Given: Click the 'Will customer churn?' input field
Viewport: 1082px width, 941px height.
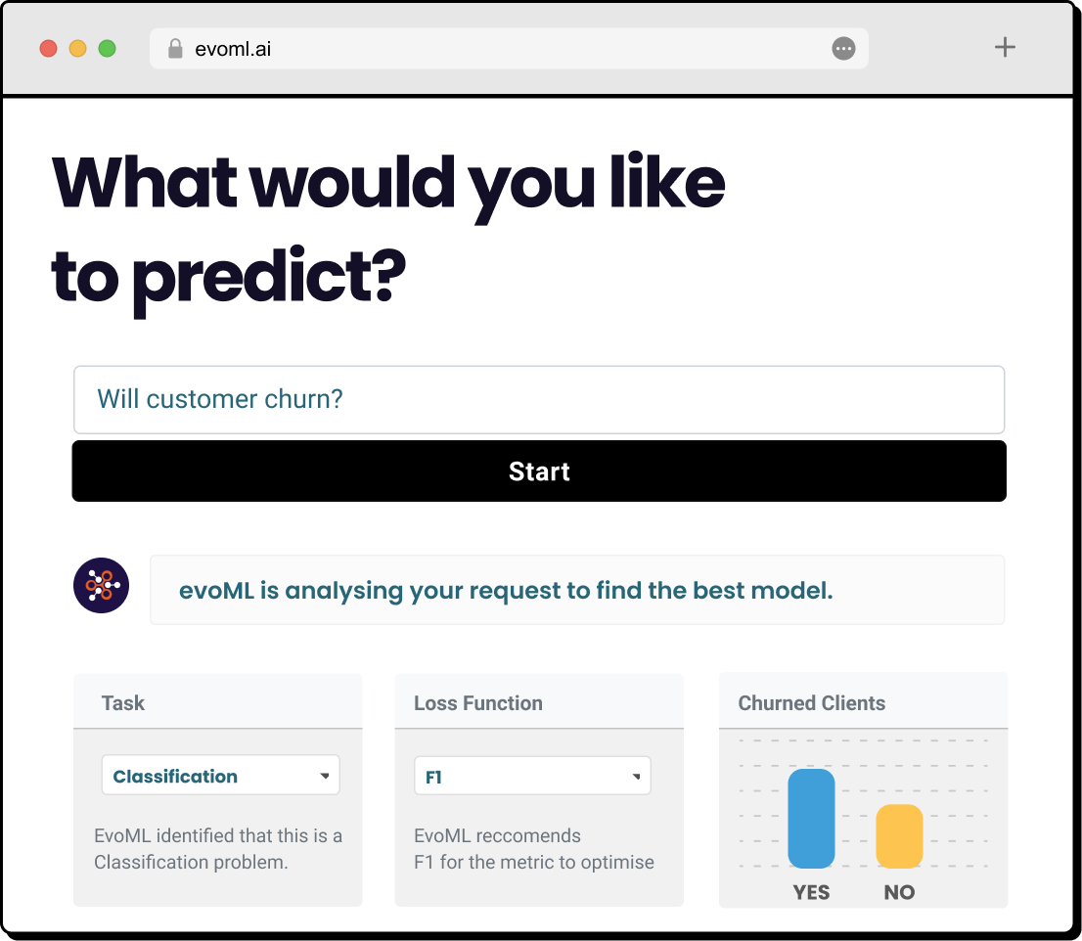Looking at the screenshot, I should [539, 399].
